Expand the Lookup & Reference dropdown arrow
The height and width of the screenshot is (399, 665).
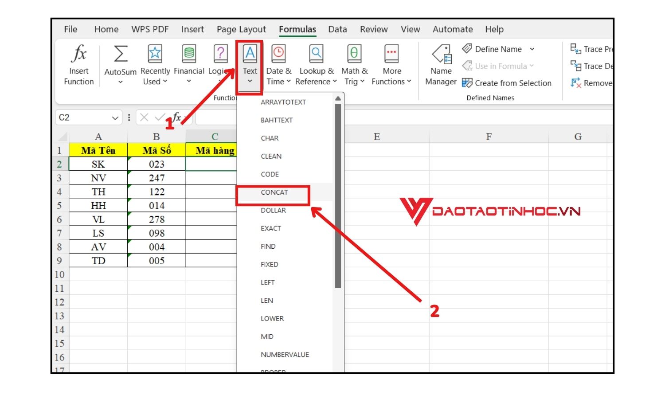click(335, 82)
